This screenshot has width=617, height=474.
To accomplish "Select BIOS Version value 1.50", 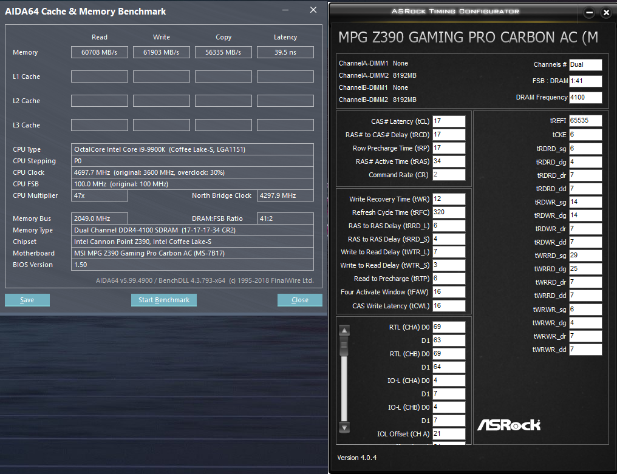I will pyautogui.click(x=193, y=265).
